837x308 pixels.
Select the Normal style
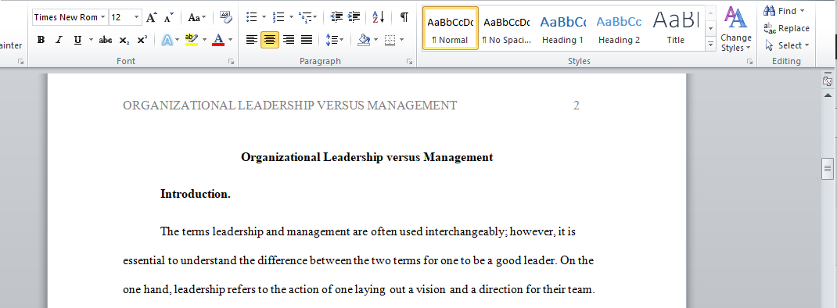[x=451, y=28]
